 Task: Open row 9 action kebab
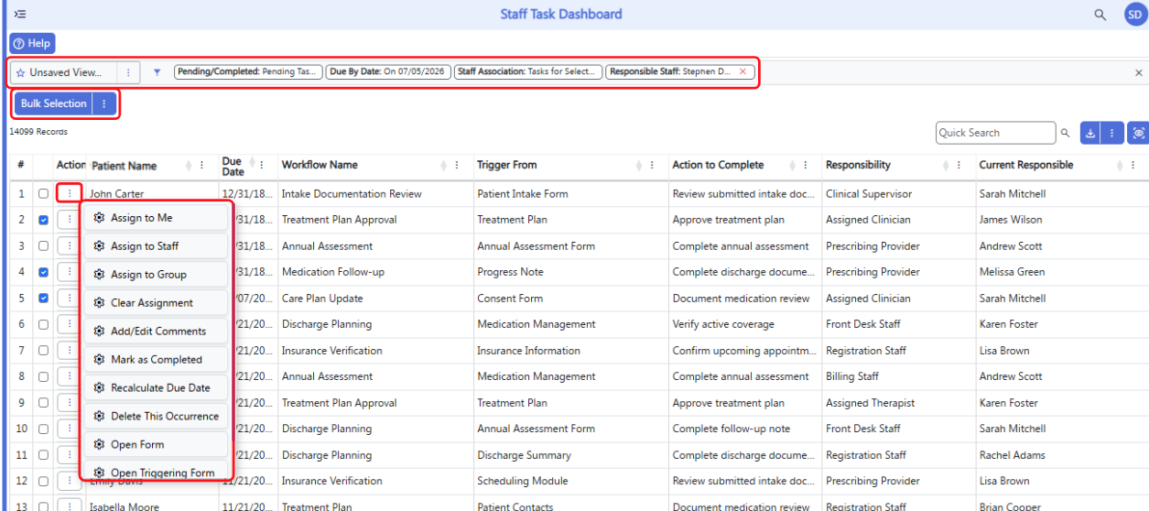point(70,403)
